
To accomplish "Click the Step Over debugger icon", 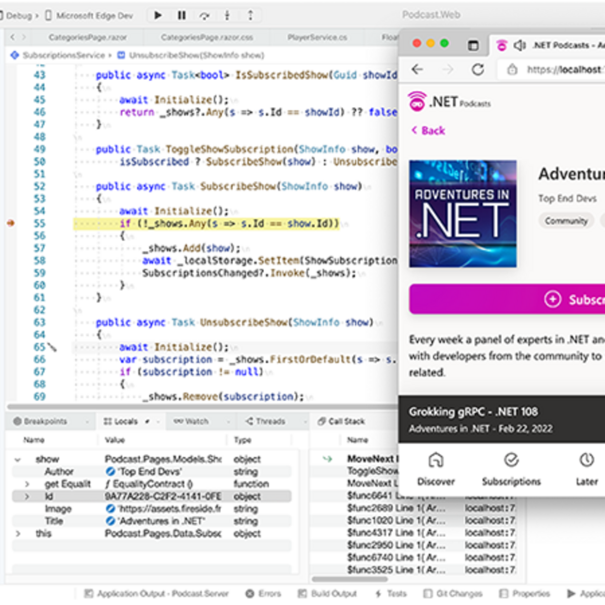I will click(x=204, y=15).
